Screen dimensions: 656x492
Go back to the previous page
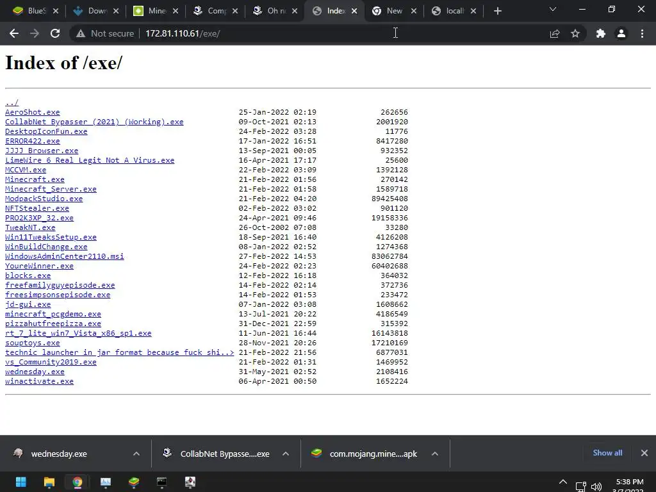[x=14, y=33]
